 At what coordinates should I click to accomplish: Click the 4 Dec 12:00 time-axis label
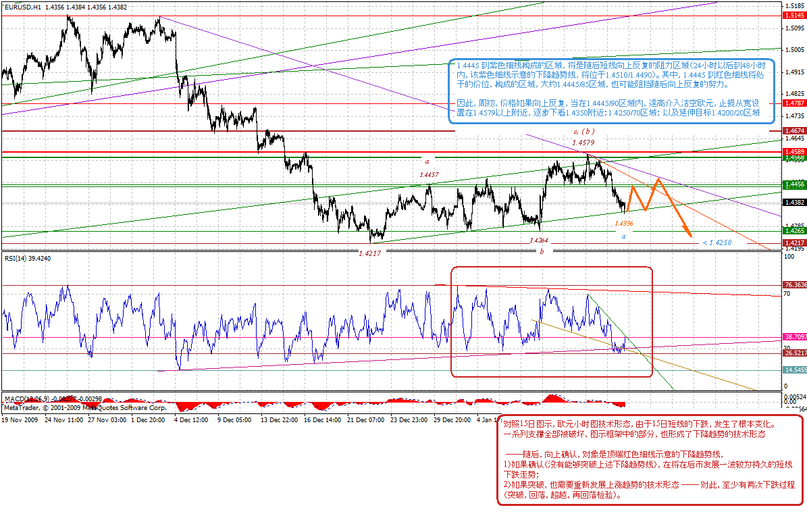click(191, 420)
